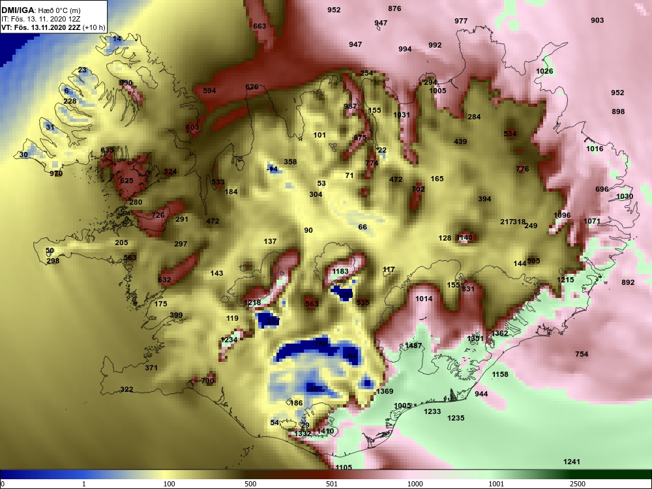Image resolution: width=652 pixels, height=489 pixels.
Task: Click the map value '726'
Action: click(x=158, y=215)
